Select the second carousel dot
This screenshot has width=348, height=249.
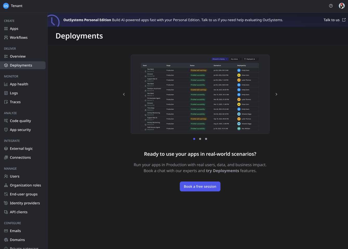(200, 139)
